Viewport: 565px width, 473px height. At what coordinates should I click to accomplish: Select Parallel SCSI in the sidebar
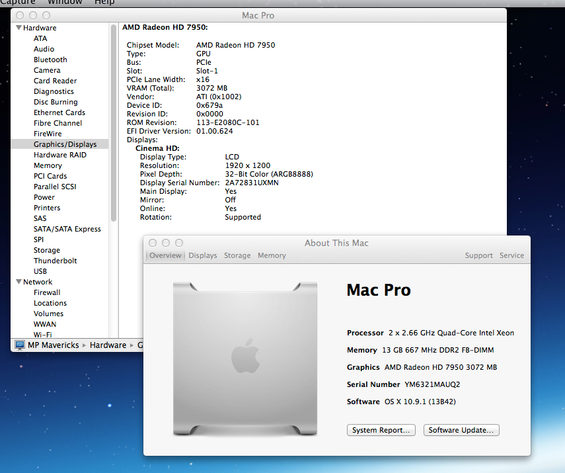tap(55, 187)
